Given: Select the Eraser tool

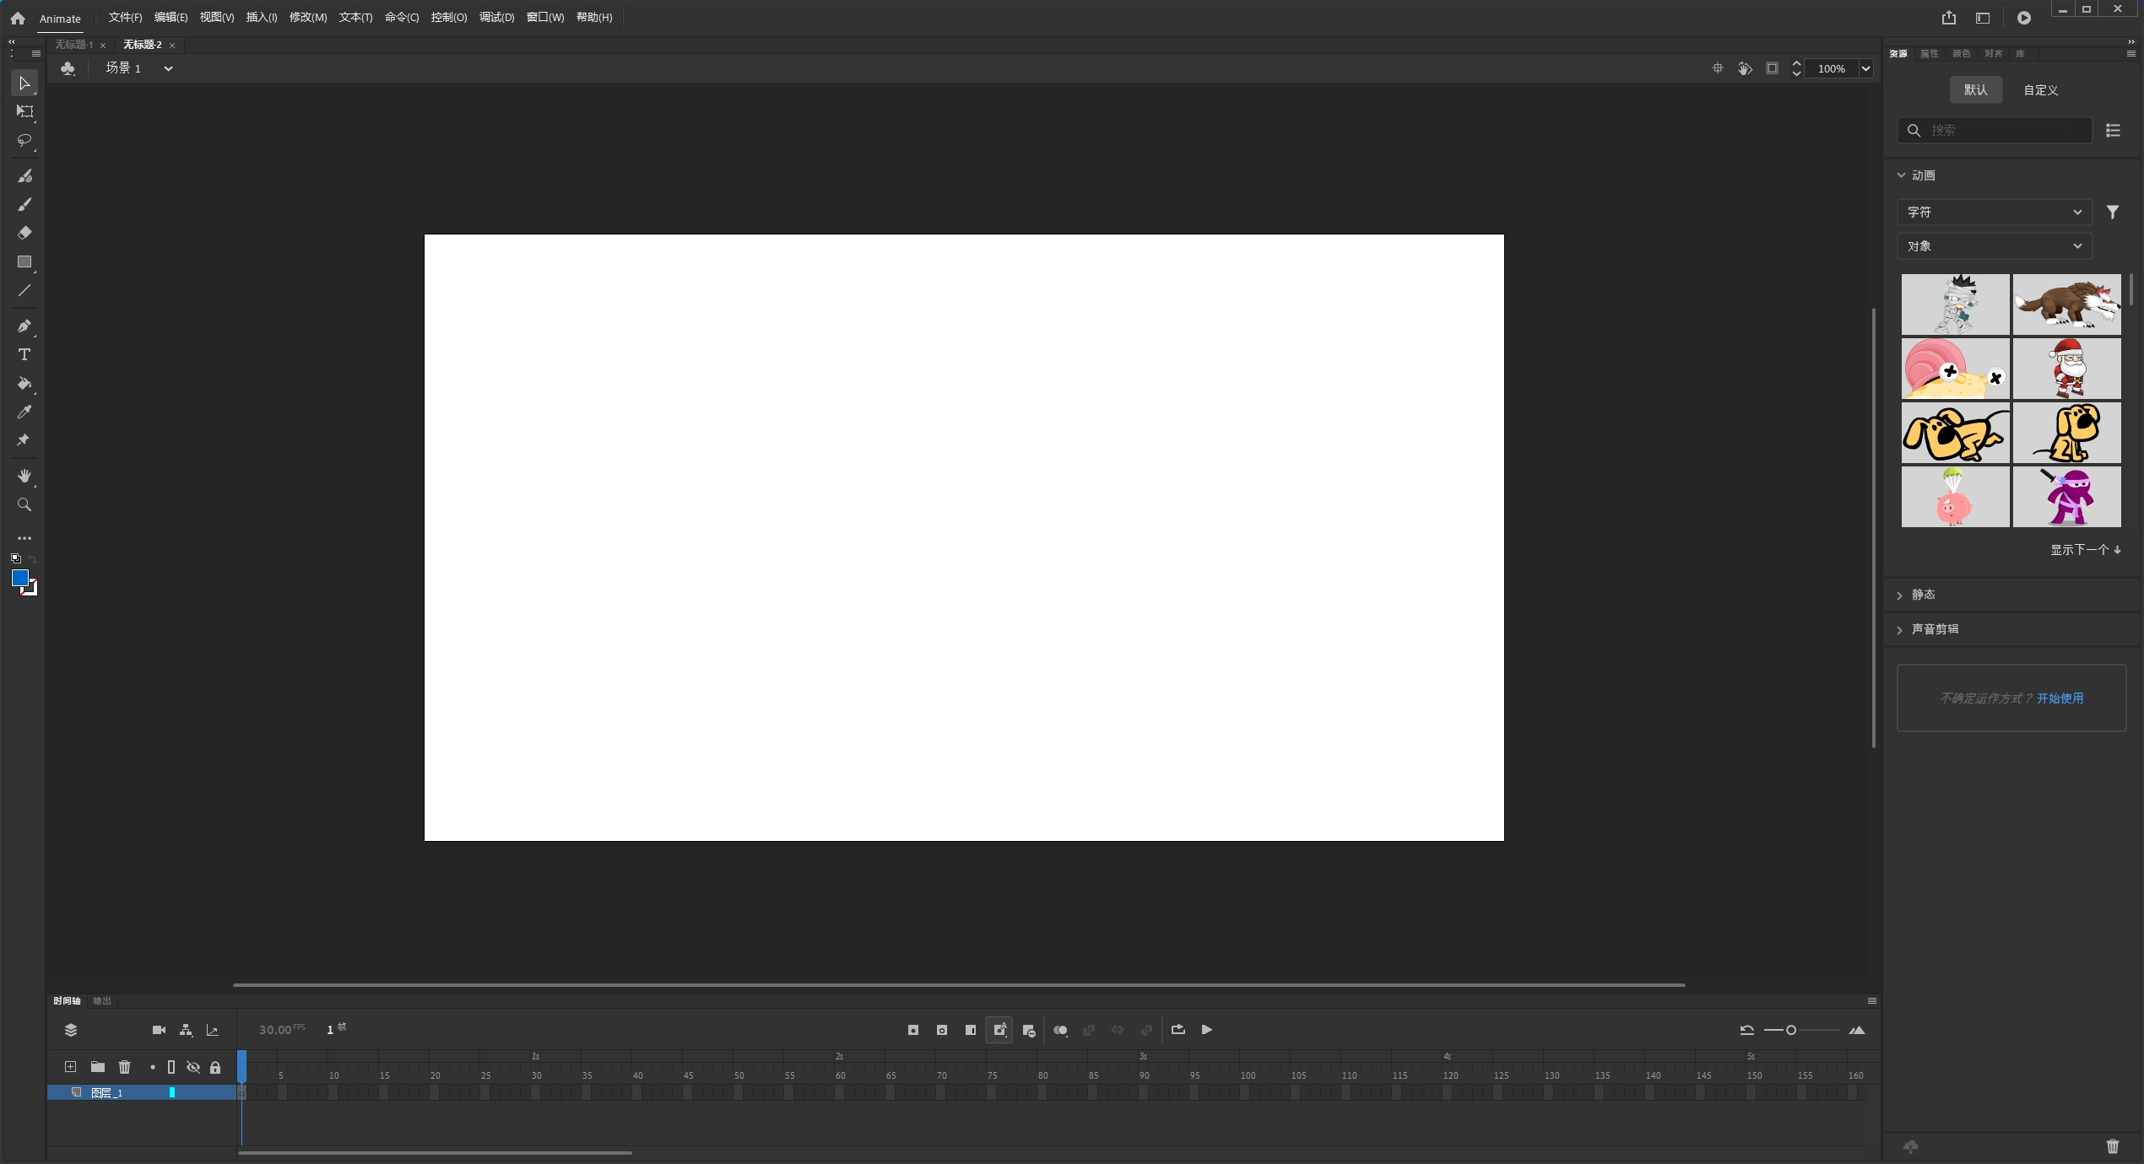Looking at the screenshot, I should coord(24,233).
